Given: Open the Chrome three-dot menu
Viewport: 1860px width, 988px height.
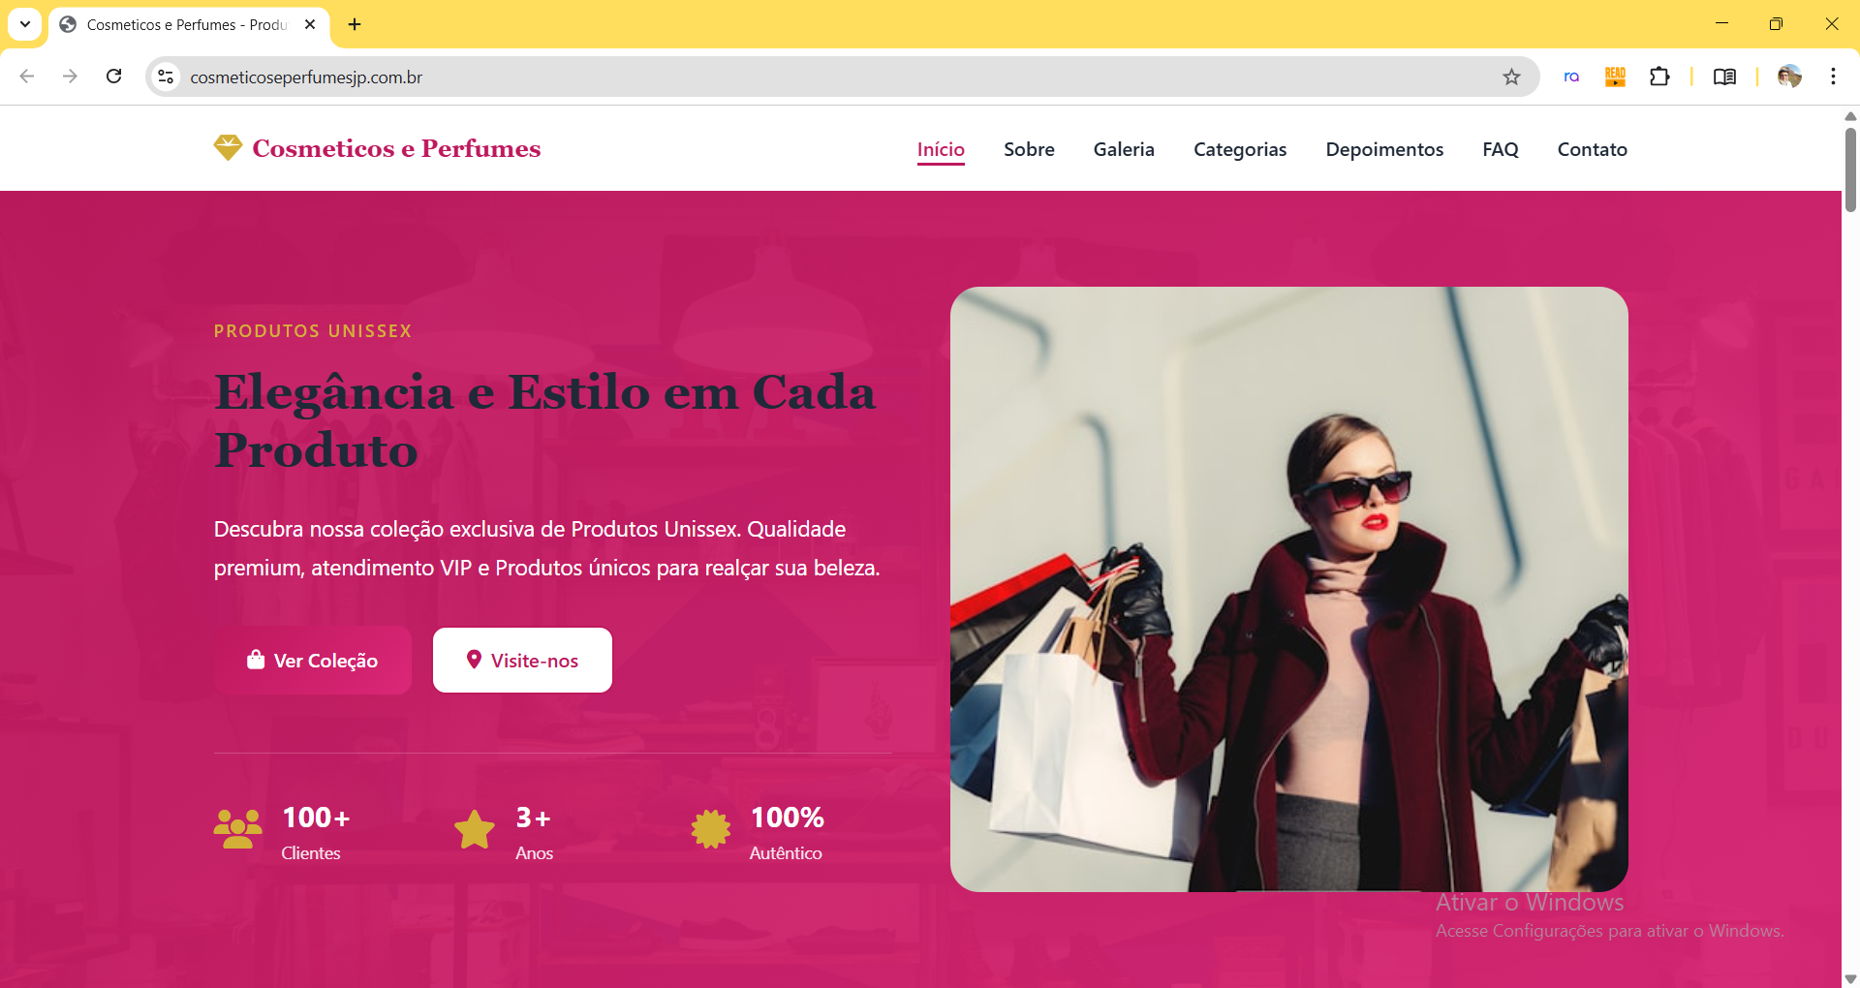Looking at the screenshot, I should [x=1833, y=77].
